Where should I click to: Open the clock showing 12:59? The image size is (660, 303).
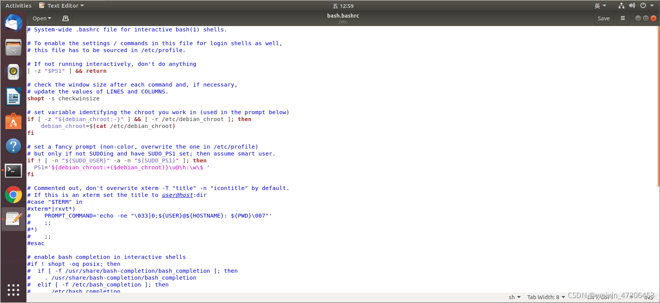(x=343, y=6)
